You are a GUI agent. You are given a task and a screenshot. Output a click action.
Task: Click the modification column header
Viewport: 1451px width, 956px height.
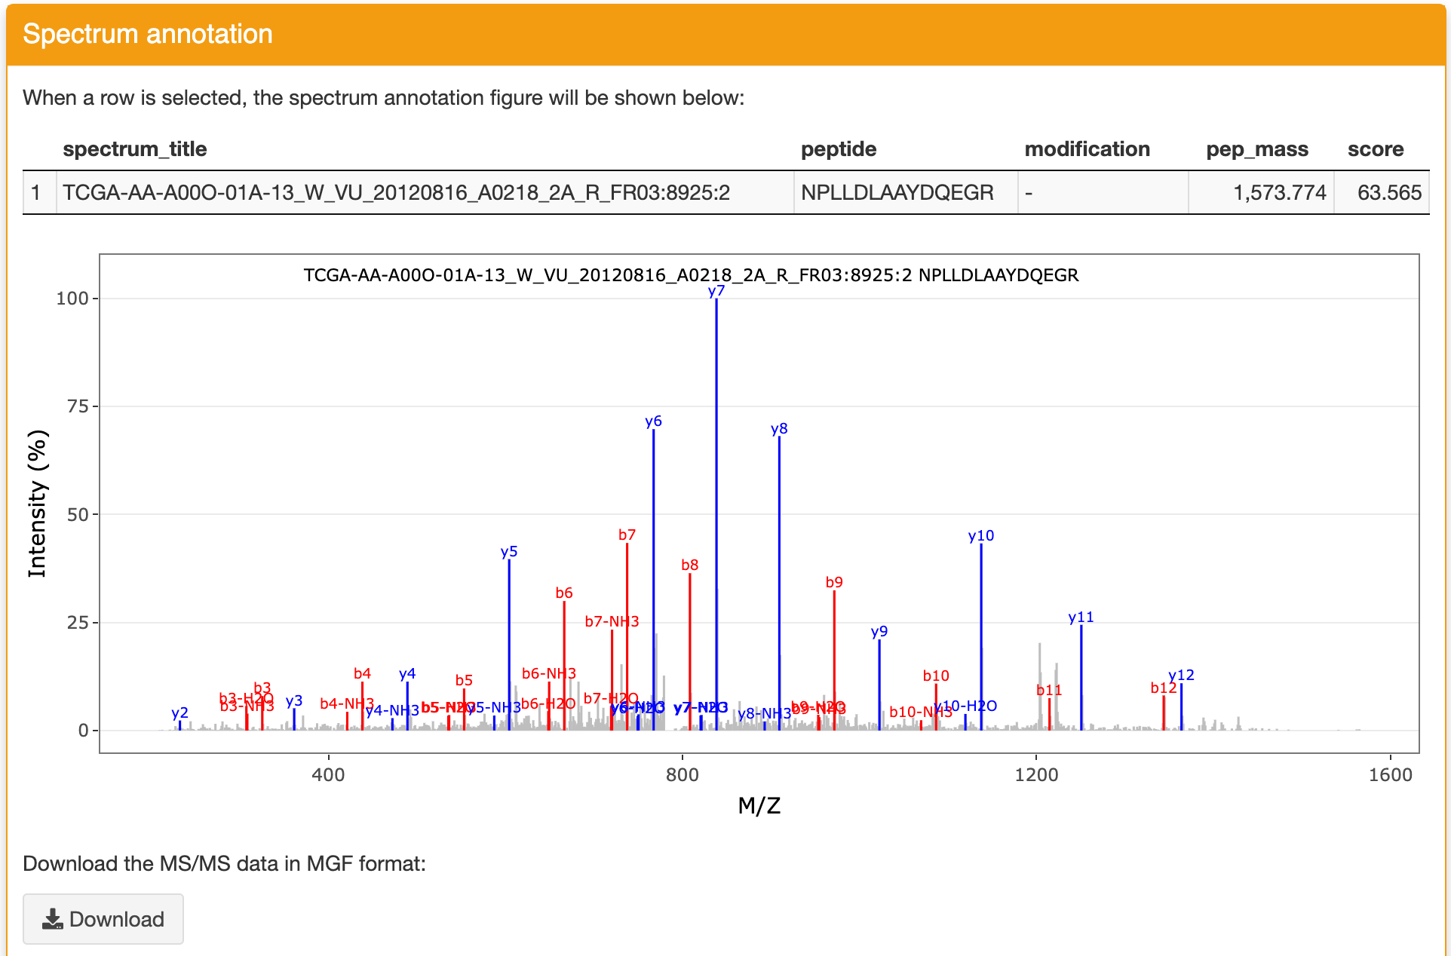1087,149
